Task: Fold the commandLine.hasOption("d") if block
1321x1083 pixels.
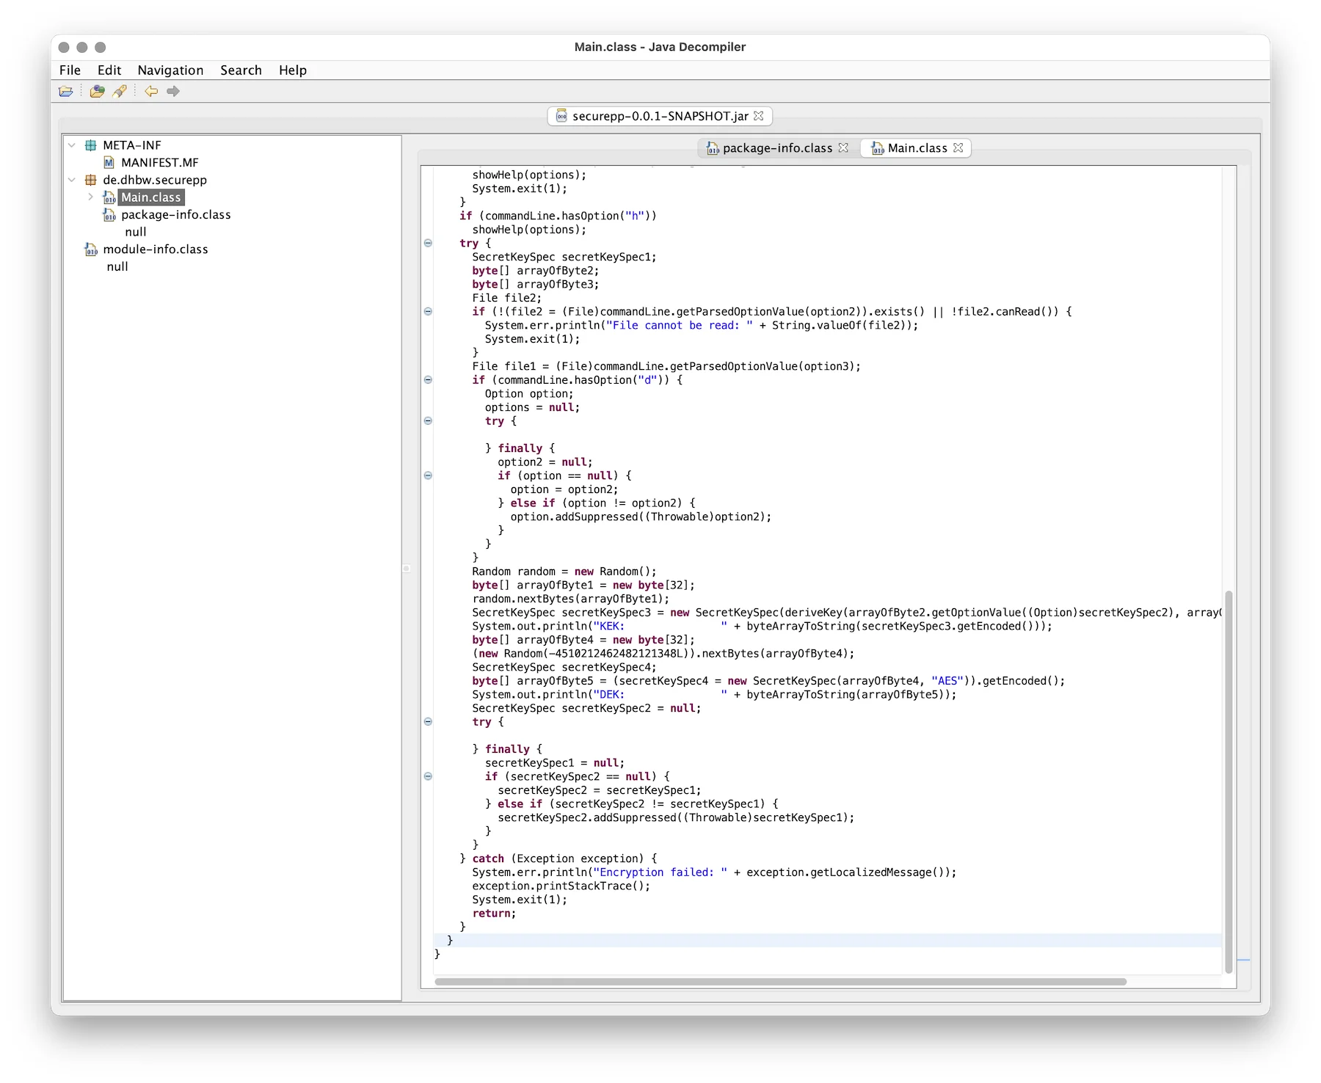Action: point(428,380)
